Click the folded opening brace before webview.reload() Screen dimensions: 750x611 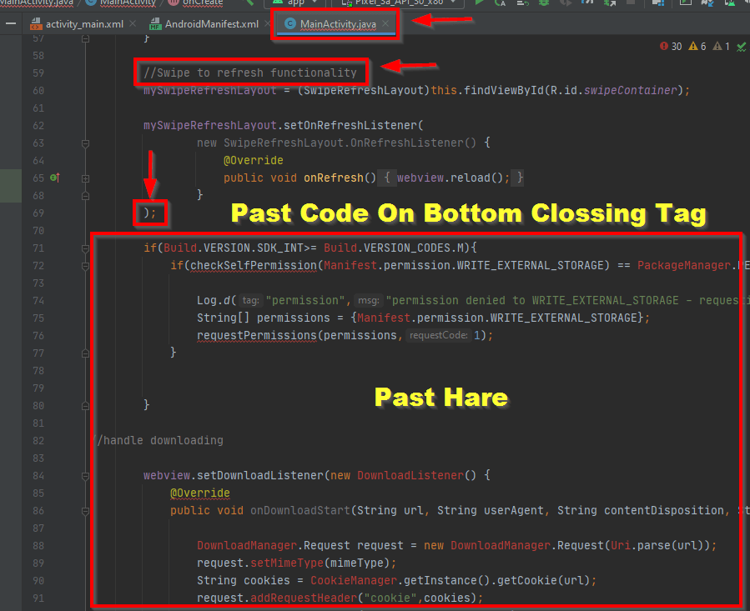coord(387,178)
